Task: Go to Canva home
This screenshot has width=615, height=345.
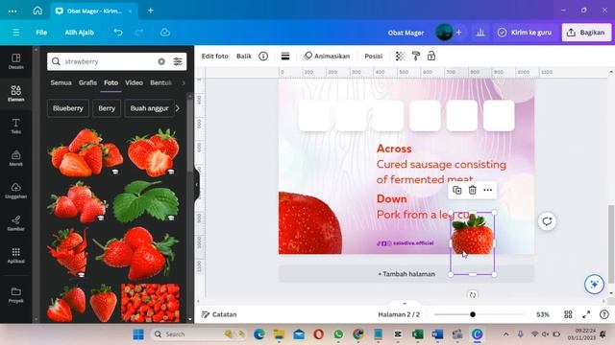Action: pos(37,11)
